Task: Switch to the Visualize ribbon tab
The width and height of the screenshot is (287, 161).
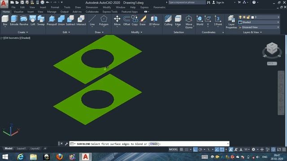Action: click(18, 12)
